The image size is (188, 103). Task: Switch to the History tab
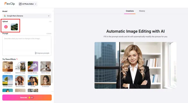(142, 11)
